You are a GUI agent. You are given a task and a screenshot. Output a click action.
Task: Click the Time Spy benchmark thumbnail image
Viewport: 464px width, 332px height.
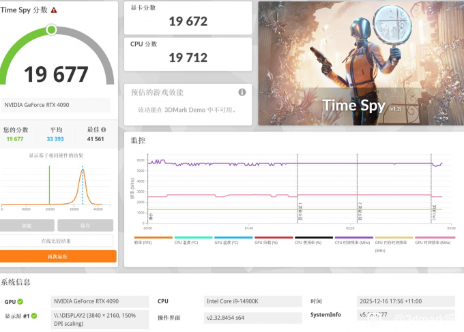pyautogui.click(x=361, y=63)
